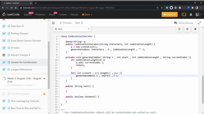The height and width of the screenshot is (114, 204).
Task: Close the Explore - LeetCode tab
Action: (x=31, y=3)
